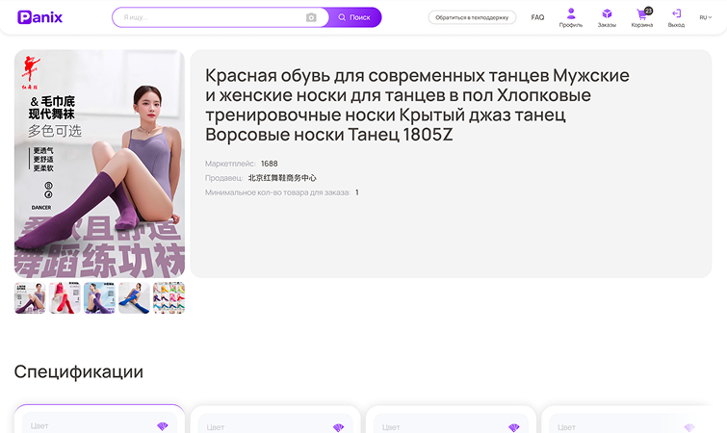Select the third Цвет specification card

pyautogui.click(x=451, y=420)
